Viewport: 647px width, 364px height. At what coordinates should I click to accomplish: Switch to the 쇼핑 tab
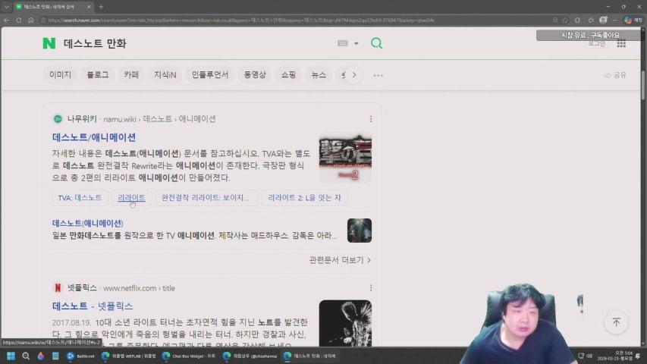[288, 75]
